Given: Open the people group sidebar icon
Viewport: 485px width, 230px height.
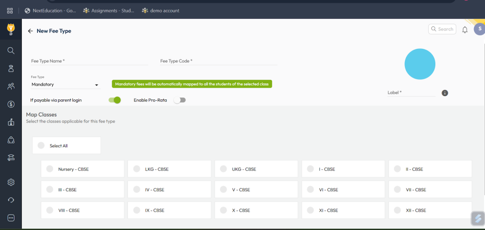Looking at the screenshot, I should point(11,86).
